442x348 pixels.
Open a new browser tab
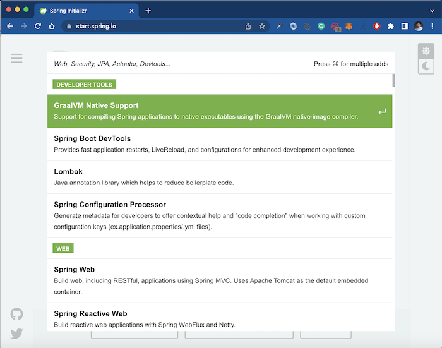tap(148, 11)
